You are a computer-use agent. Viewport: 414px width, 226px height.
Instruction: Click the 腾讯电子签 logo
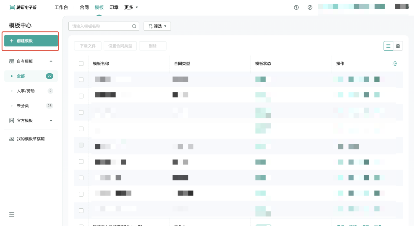pyautogui.click(x=23, y=7)
